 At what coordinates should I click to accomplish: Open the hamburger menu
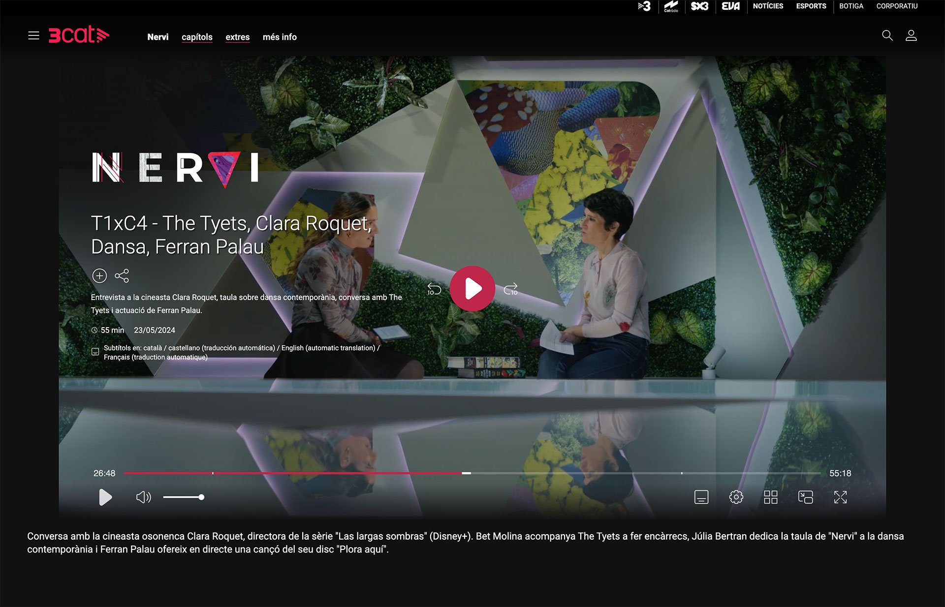coord(33,35)
